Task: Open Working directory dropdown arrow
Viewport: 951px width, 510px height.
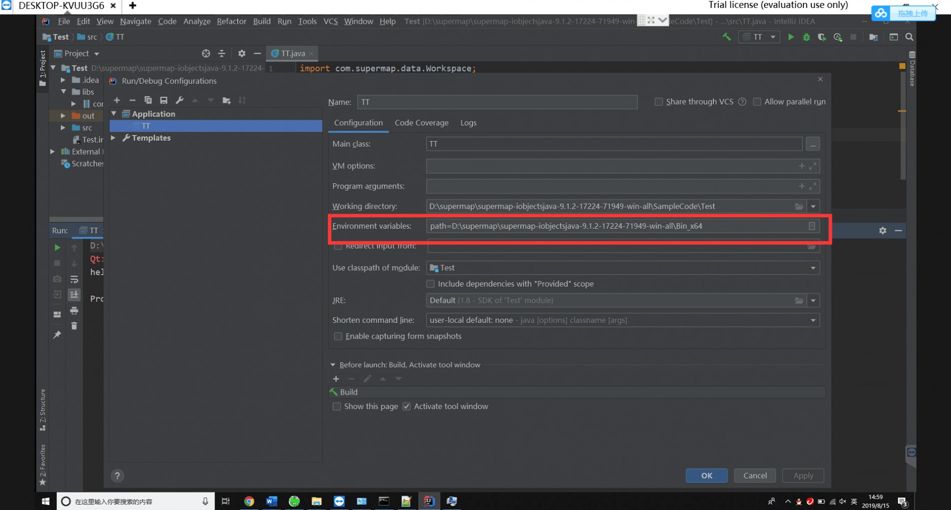Action: click(813, 206)
